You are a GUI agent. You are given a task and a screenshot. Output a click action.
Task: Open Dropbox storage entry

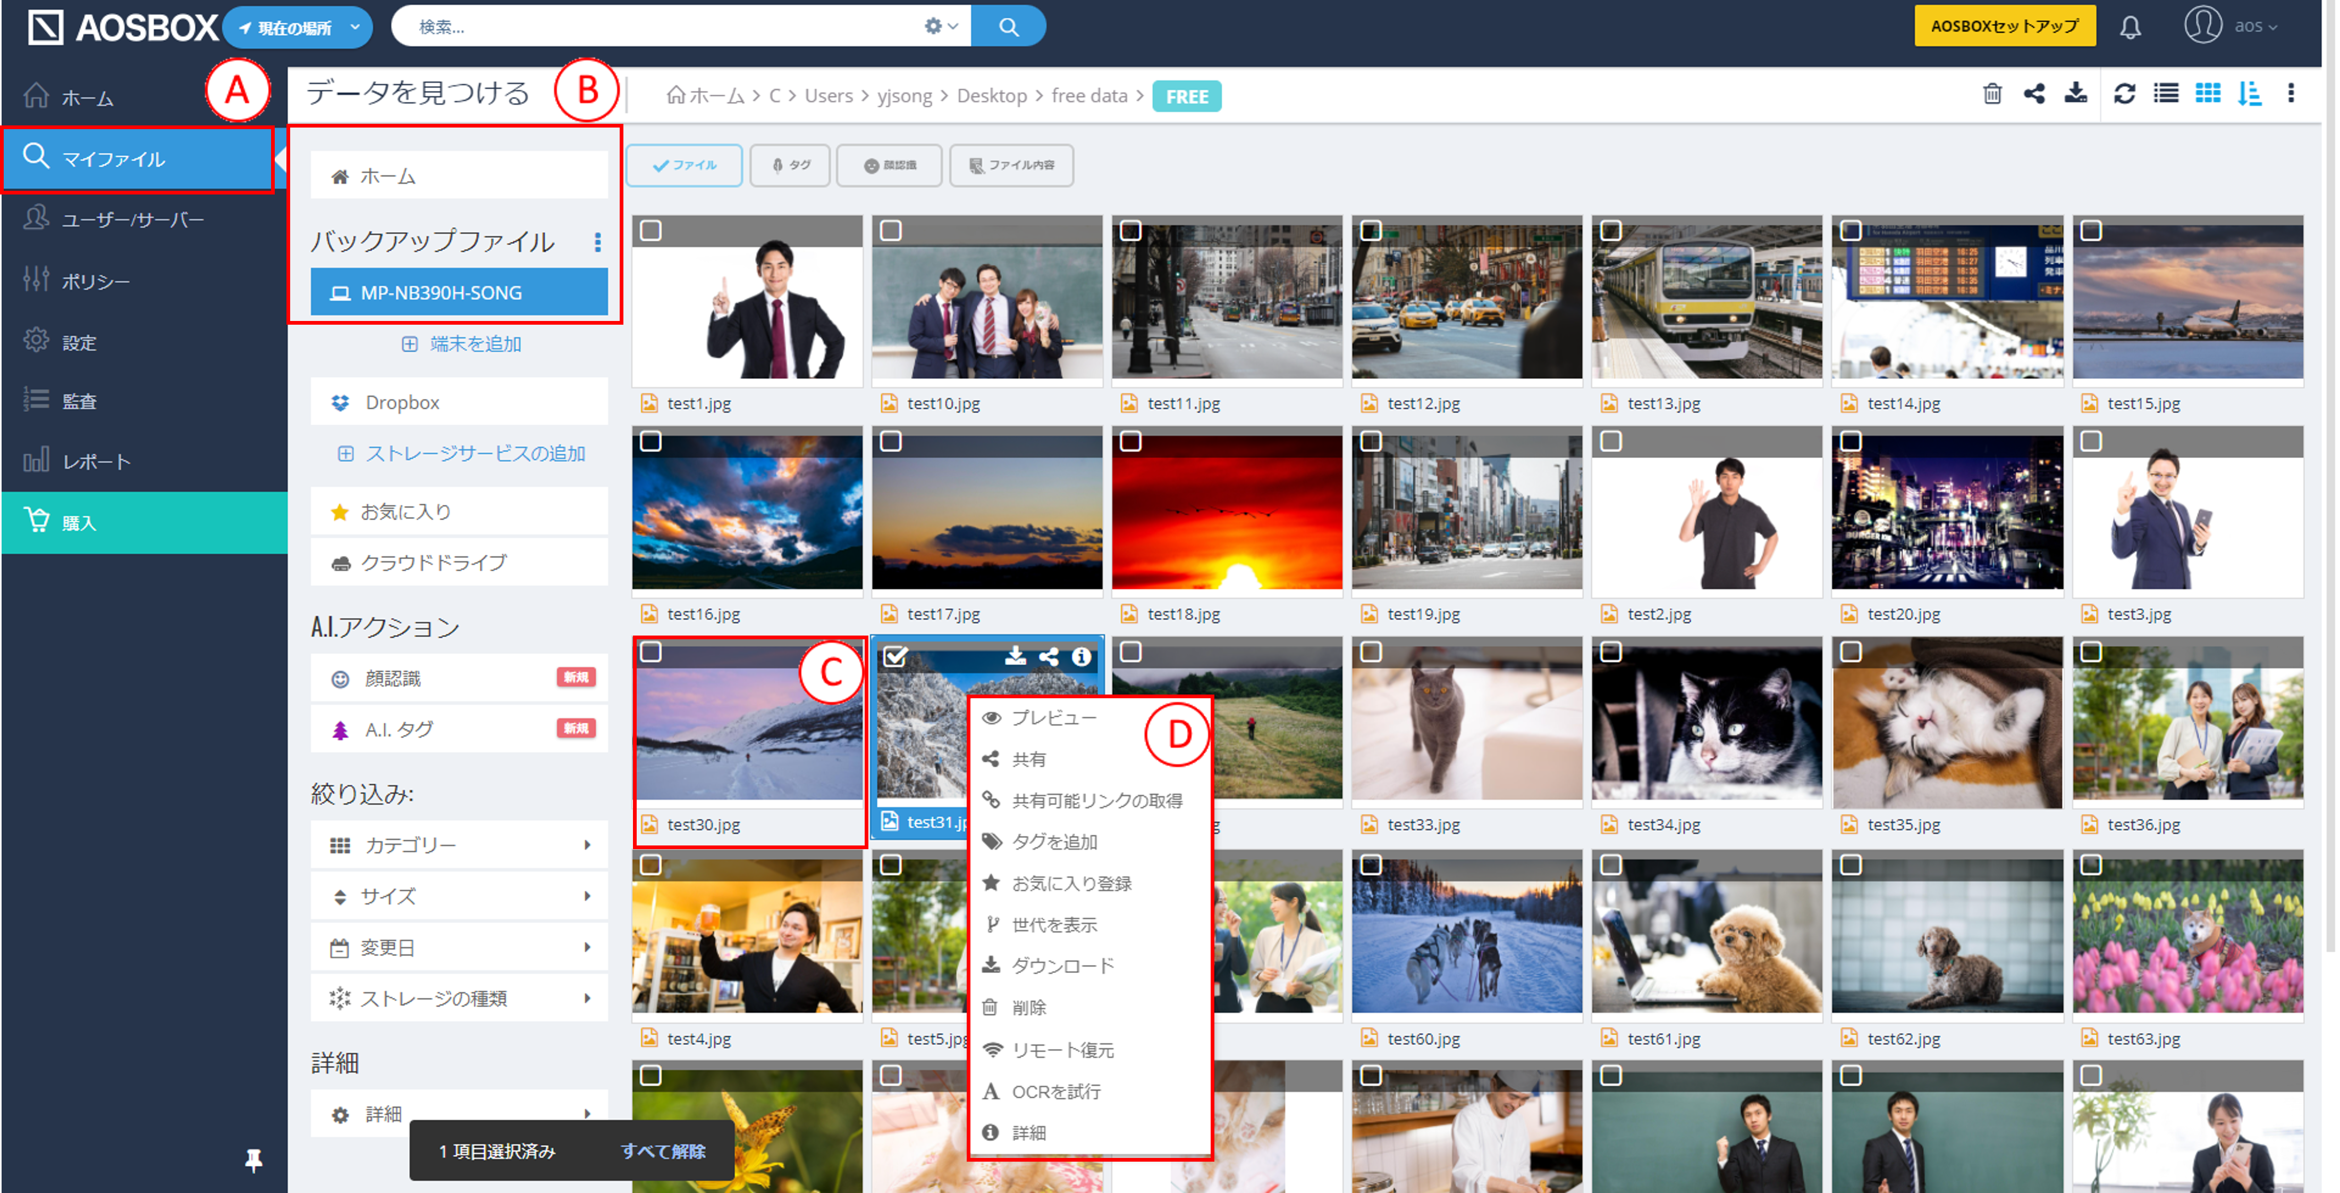click(x=459, y=402)
